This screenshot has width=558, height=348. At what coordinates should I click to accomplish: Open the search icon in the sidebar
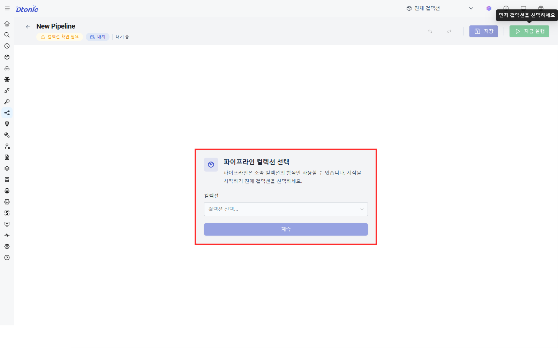[7, 35]
